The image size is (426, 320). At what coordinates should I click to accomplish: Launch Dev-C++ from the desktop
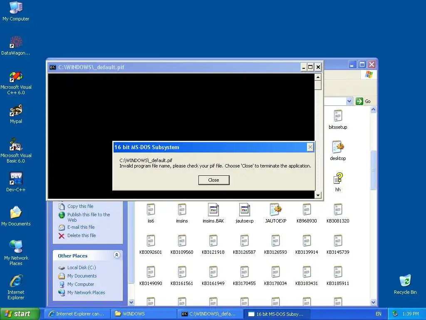coord(16,182)
